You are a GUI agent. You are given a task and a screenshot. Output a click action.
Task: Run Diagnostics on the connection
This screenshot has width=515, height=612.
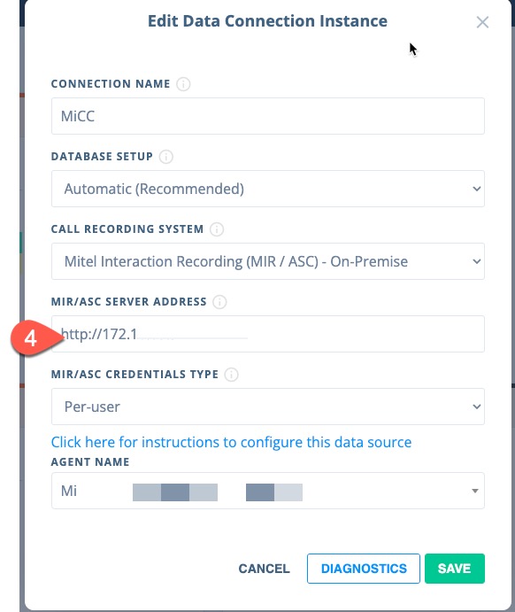(364, 569)
